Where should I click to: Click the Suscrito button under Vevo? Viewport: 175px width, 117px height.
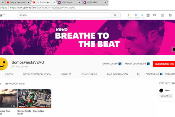166,96
